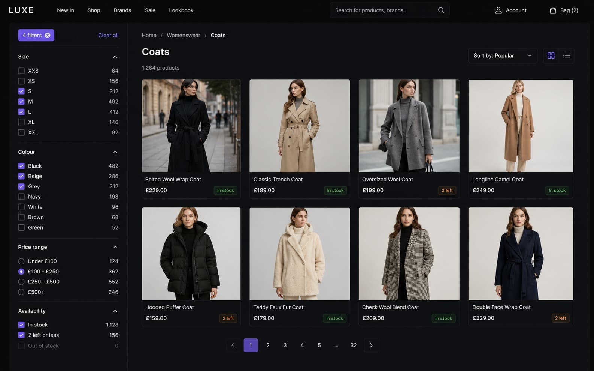This screenshot has height=371, width=594.
Task: Uncheck the Black colour filter
Action: pos(21,166)
